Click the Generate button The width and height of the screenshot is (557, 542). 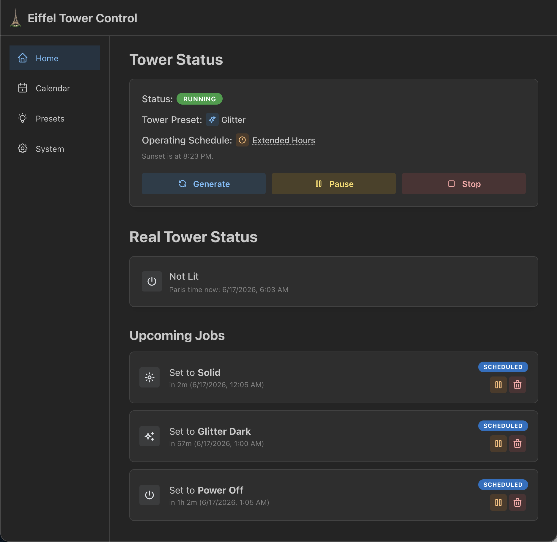(204, 184)
